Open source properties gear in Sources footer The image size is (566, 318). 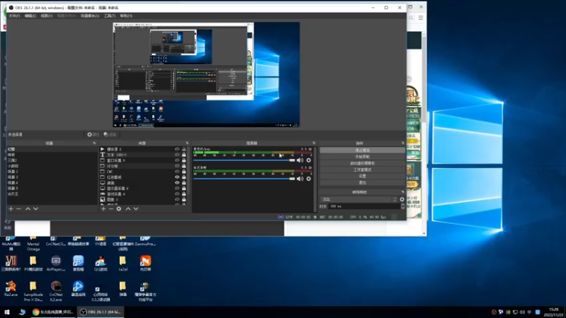(119, 208)
